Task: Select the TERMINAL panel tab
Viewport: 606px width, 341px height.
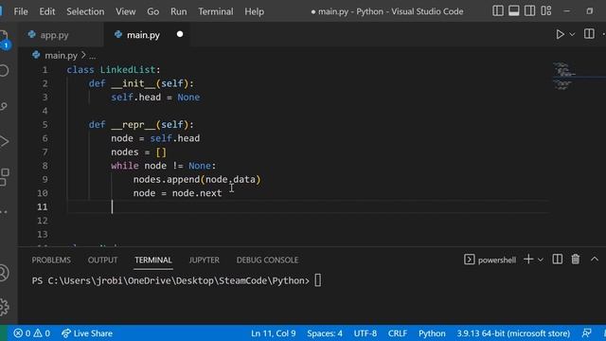Action: 153,260
